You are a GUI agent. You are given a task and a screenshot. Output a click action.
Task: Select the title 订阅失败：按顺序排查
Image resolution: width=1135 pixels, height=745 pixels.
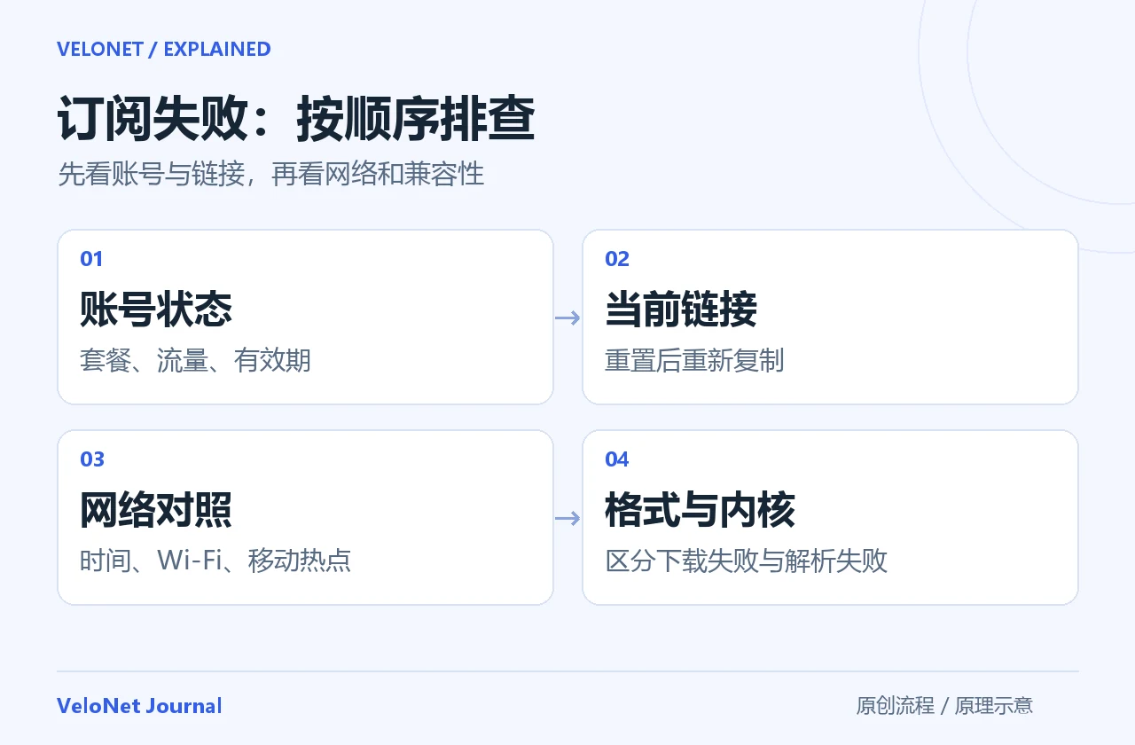pos(296,120)
